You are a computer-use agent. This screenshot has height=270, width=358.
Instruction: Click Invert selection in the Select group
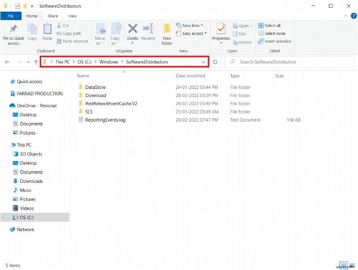274,41
